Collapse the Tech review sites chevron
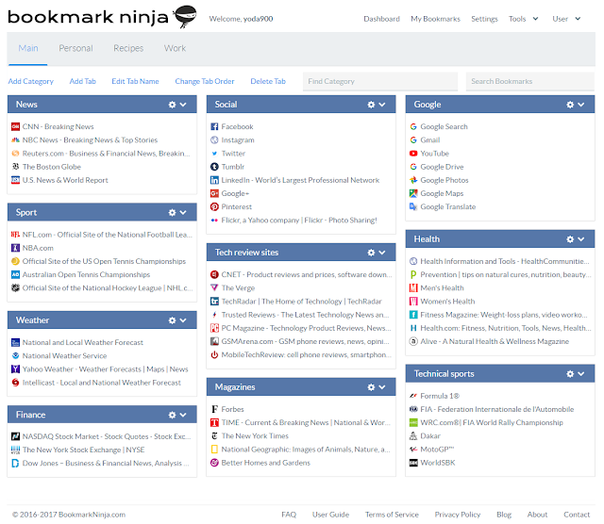This screenshot has height=524, width=604. [381, 253]
